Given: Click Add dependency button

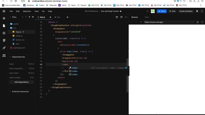Looking at the screenshot, I should 21,82.
